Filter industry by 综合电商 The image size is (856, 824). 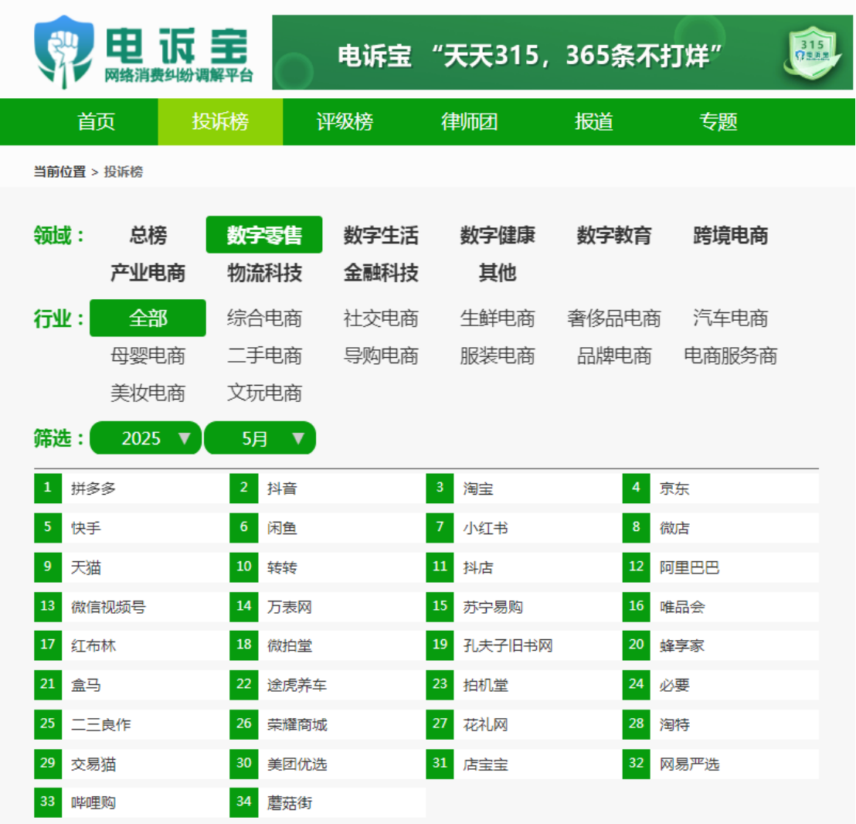(x=264, y=318)
